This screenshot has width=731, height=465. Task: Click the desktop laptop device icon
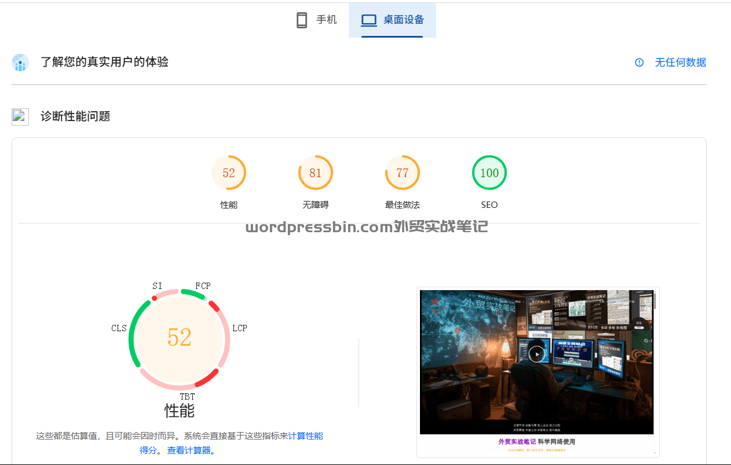coord(368,20)
